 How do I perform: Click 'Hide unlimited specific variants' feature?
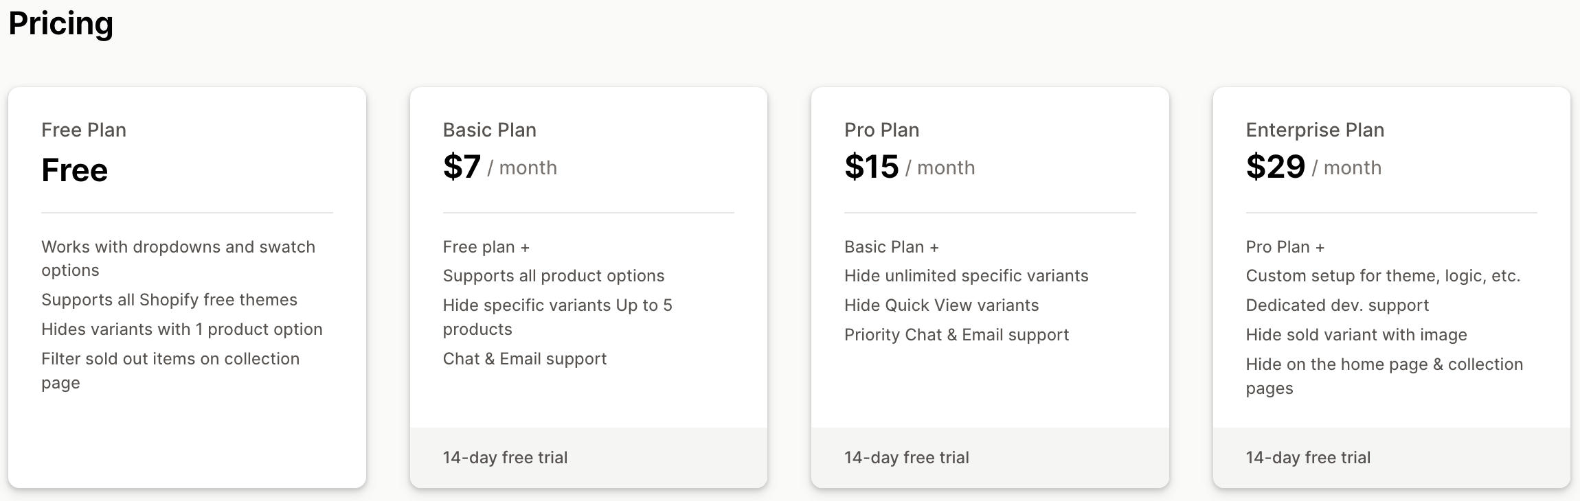coord(967,276)
